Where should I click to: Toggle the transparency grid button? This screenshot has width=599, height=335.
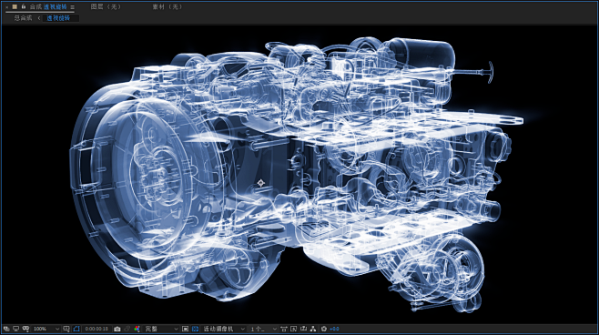click(x=195, y=329)
